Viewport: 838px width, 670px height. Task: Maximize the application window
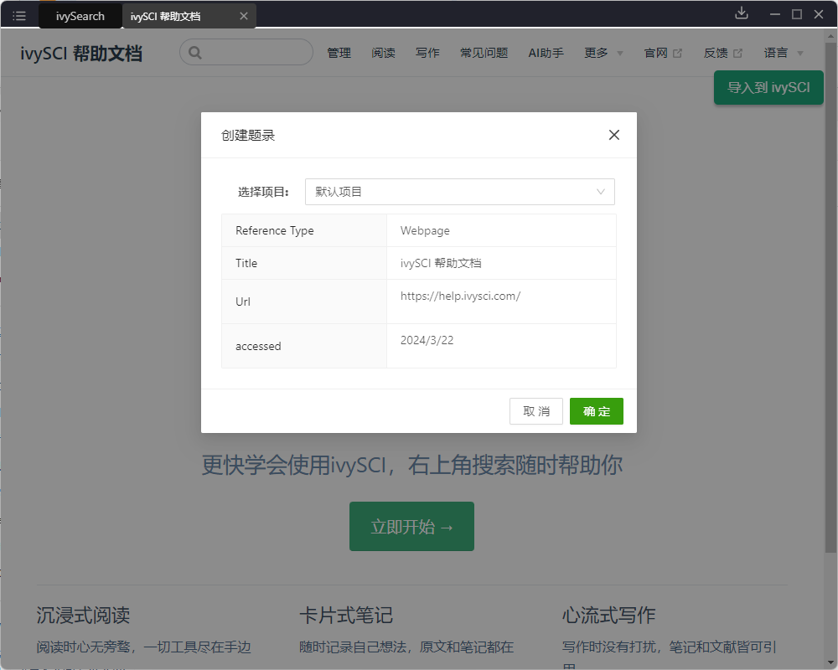click(x=797, y=14)
